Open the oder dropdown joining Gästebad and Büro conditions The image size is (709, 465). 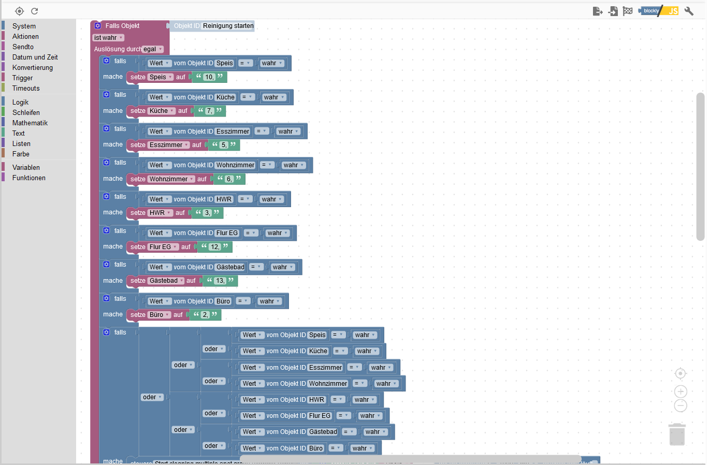tap(214, 446)
